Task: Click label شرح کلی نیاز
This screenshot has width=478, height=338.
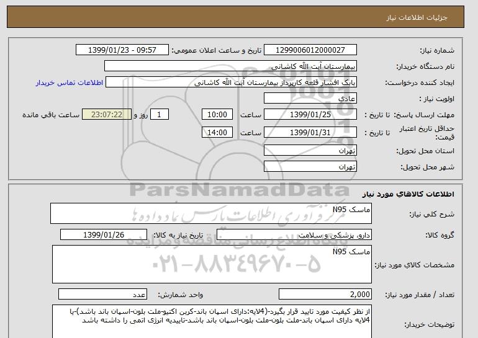Action: point(431,214)
